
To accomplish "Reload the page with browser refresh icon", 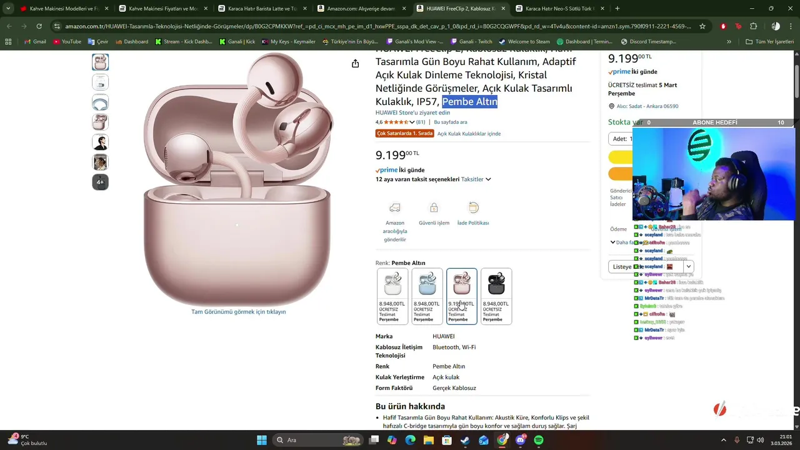I will 39,26.
